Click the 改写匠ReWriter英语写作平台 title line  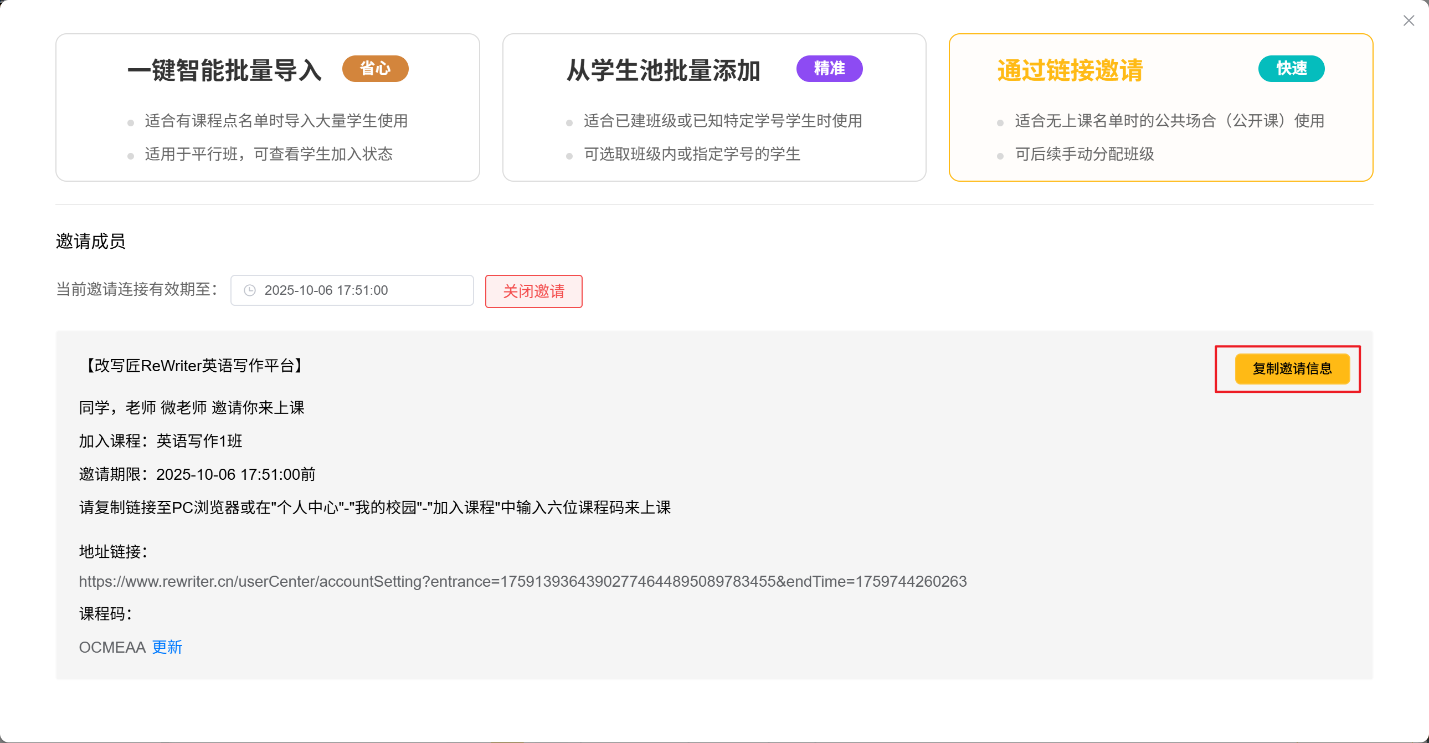193,366
